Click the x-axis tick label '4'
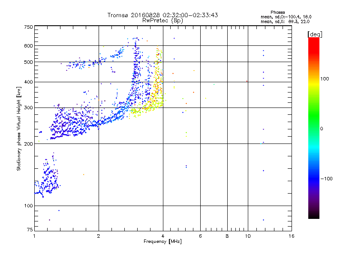The image size is (343, 257). (x=163, y=236)
